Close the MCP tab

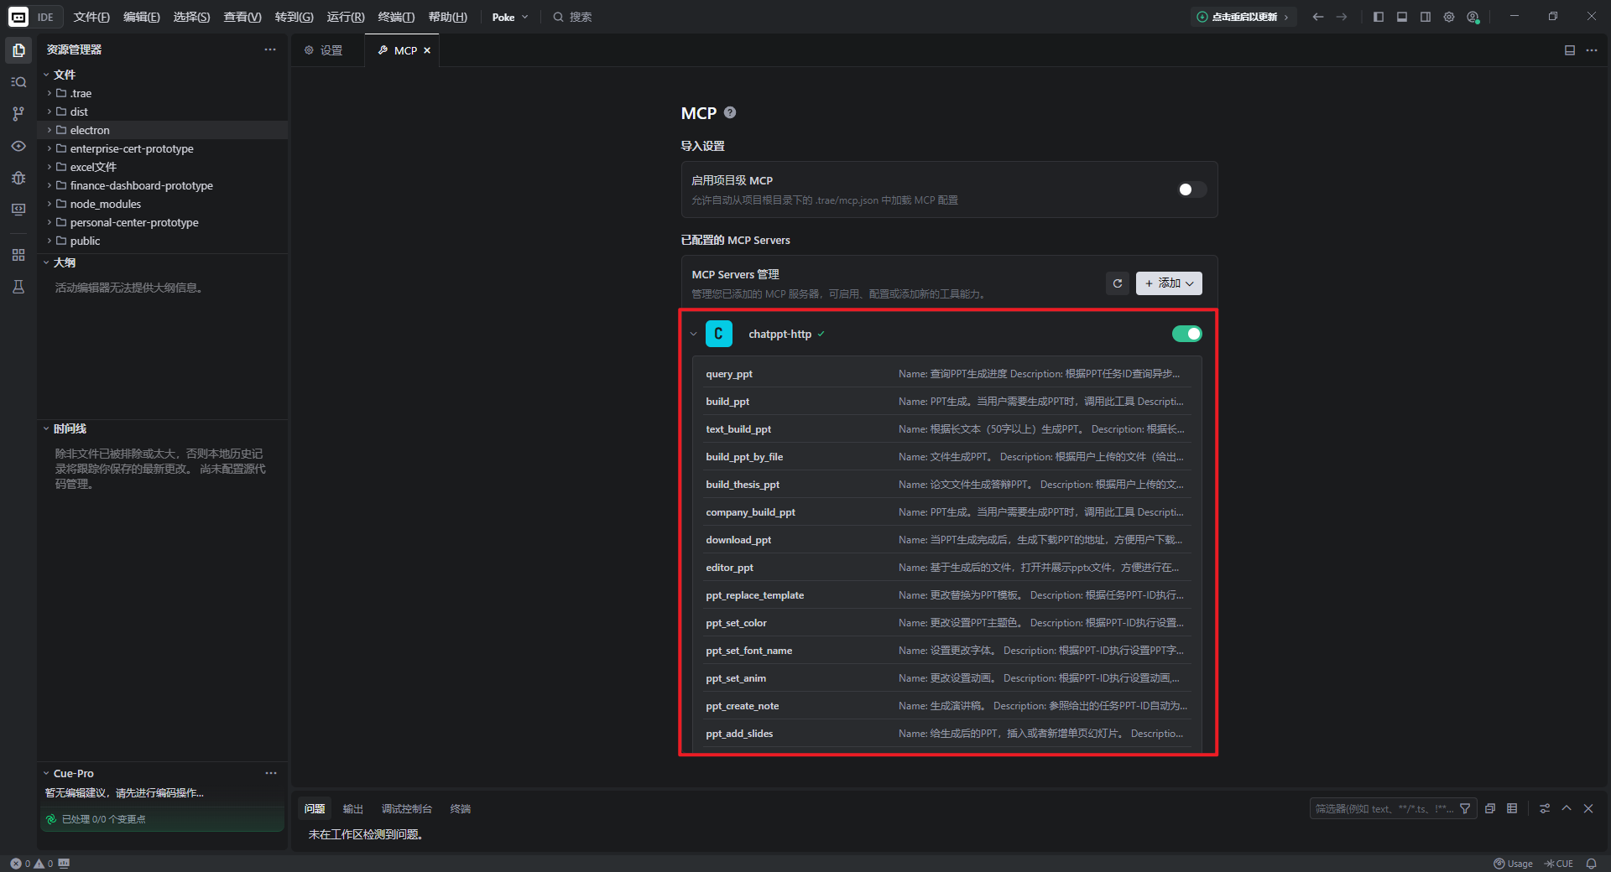coord(427,50)
